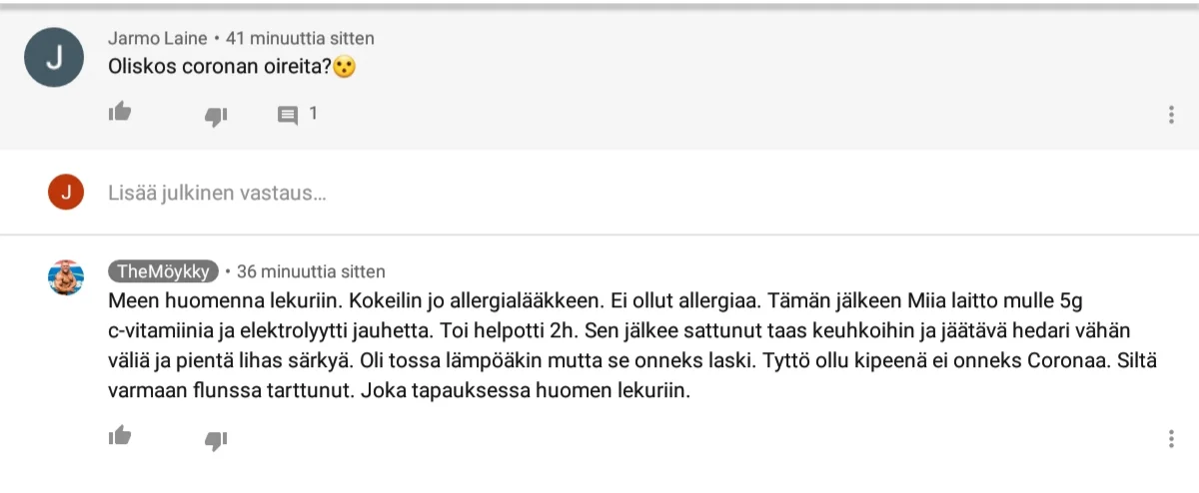Screen dimensions: 1199x493
Task: Click the comment text 'Oliskos coronan oireita?'
Action: coord(220,68)
